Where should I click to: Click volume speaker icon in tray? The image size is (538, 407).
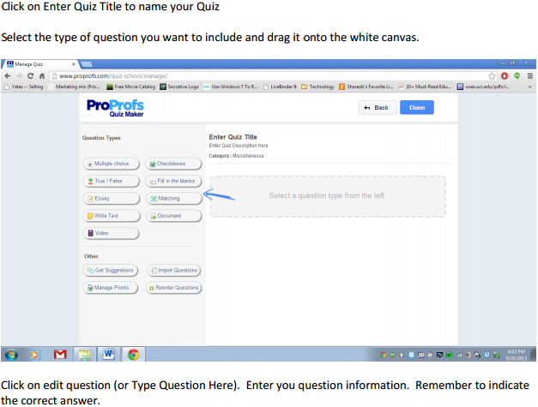coord(402,356)
